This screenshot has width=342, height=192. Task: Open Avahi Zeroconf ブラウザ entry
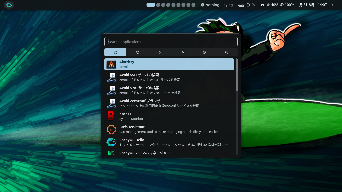pyautogui.click(x=169, y=103)
